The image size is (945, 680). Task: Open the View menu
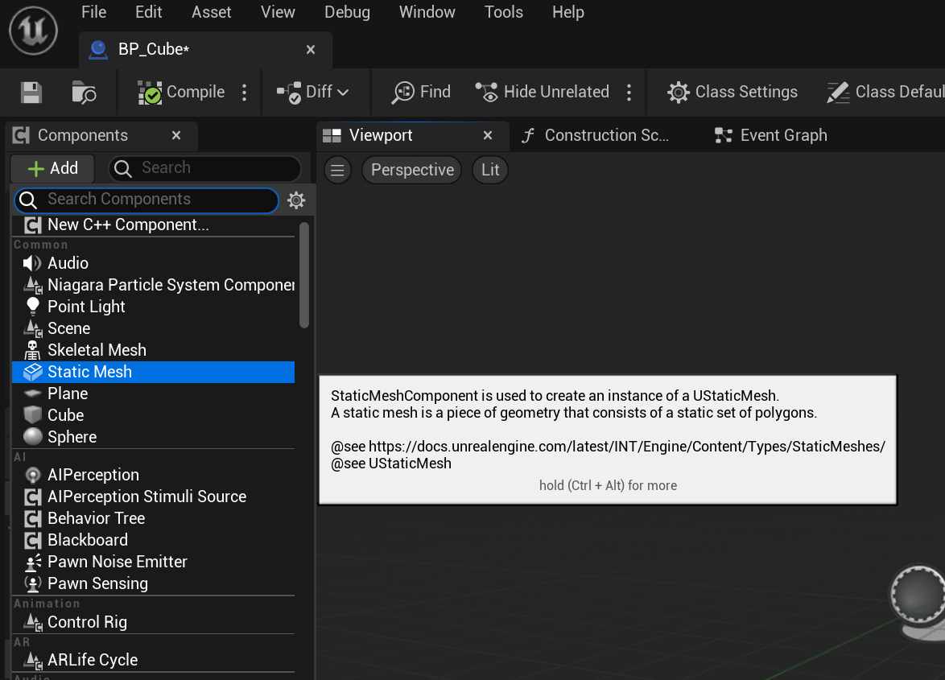coord(278,12)
